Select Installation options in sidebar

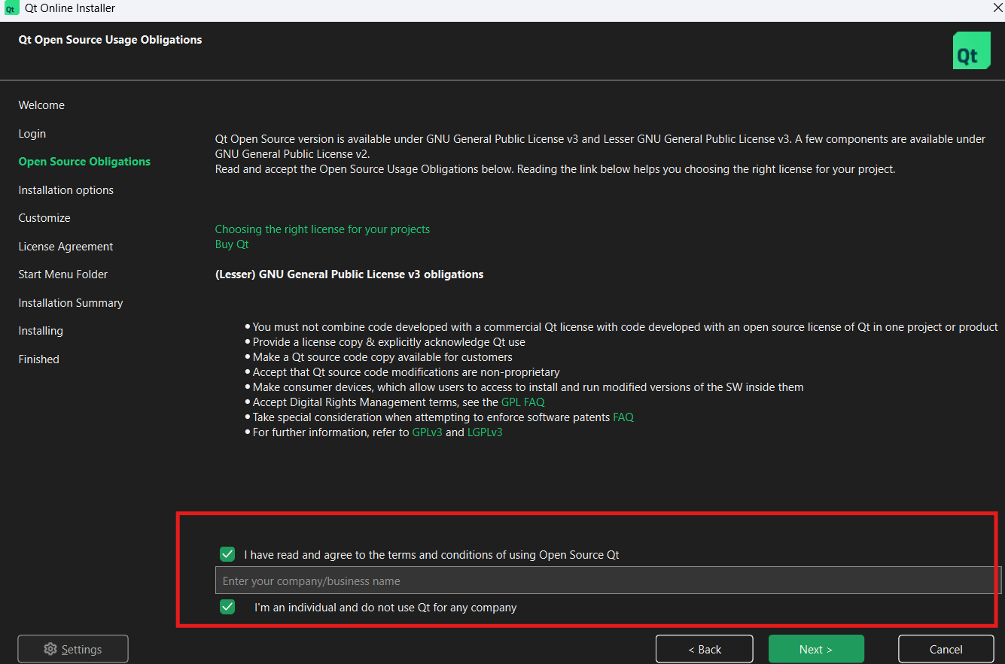pyautogui.click(x=66, y=190)
